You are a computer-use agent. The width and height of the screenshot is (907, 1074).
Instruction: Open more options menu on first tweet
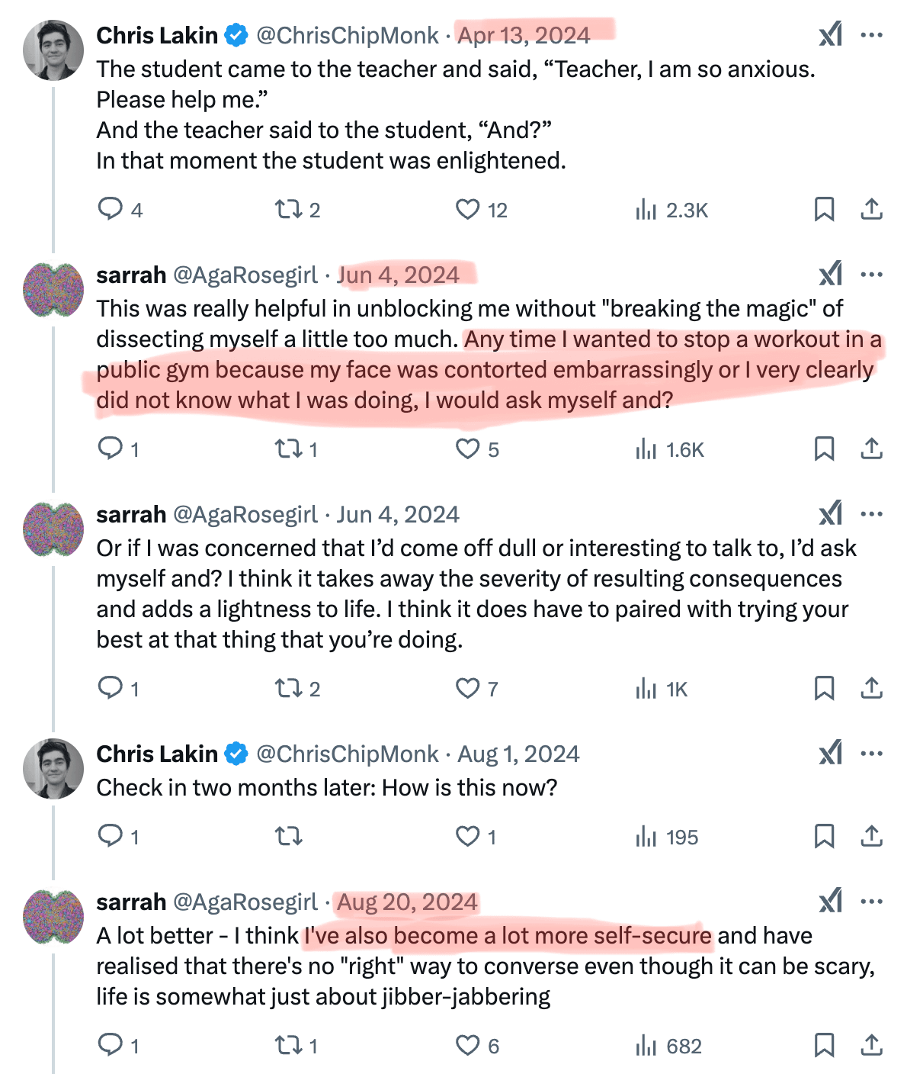[x=871, y=35]
